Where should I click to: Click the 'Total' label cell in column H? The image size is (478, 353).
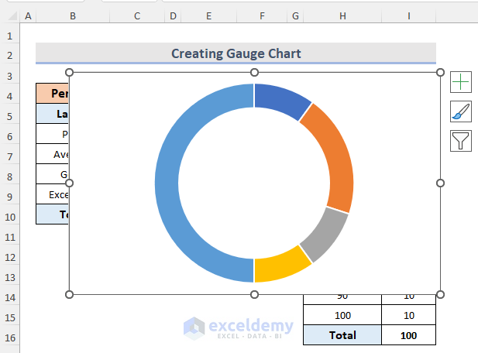342,335
